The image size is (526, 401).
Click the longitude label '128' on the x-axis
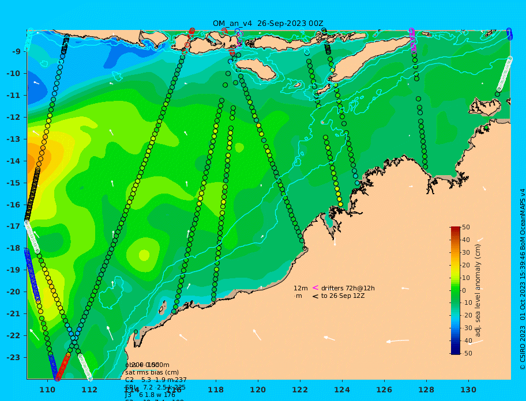click(x=426, y=389)
